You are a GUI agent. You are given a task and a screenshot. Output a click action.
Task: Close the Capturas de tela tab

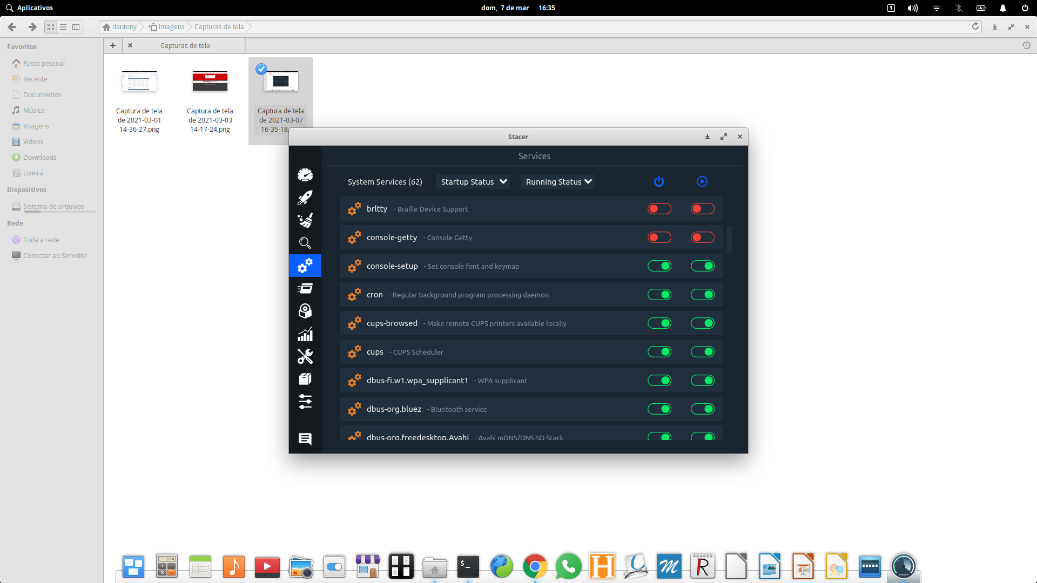click(x=130, y=45)
